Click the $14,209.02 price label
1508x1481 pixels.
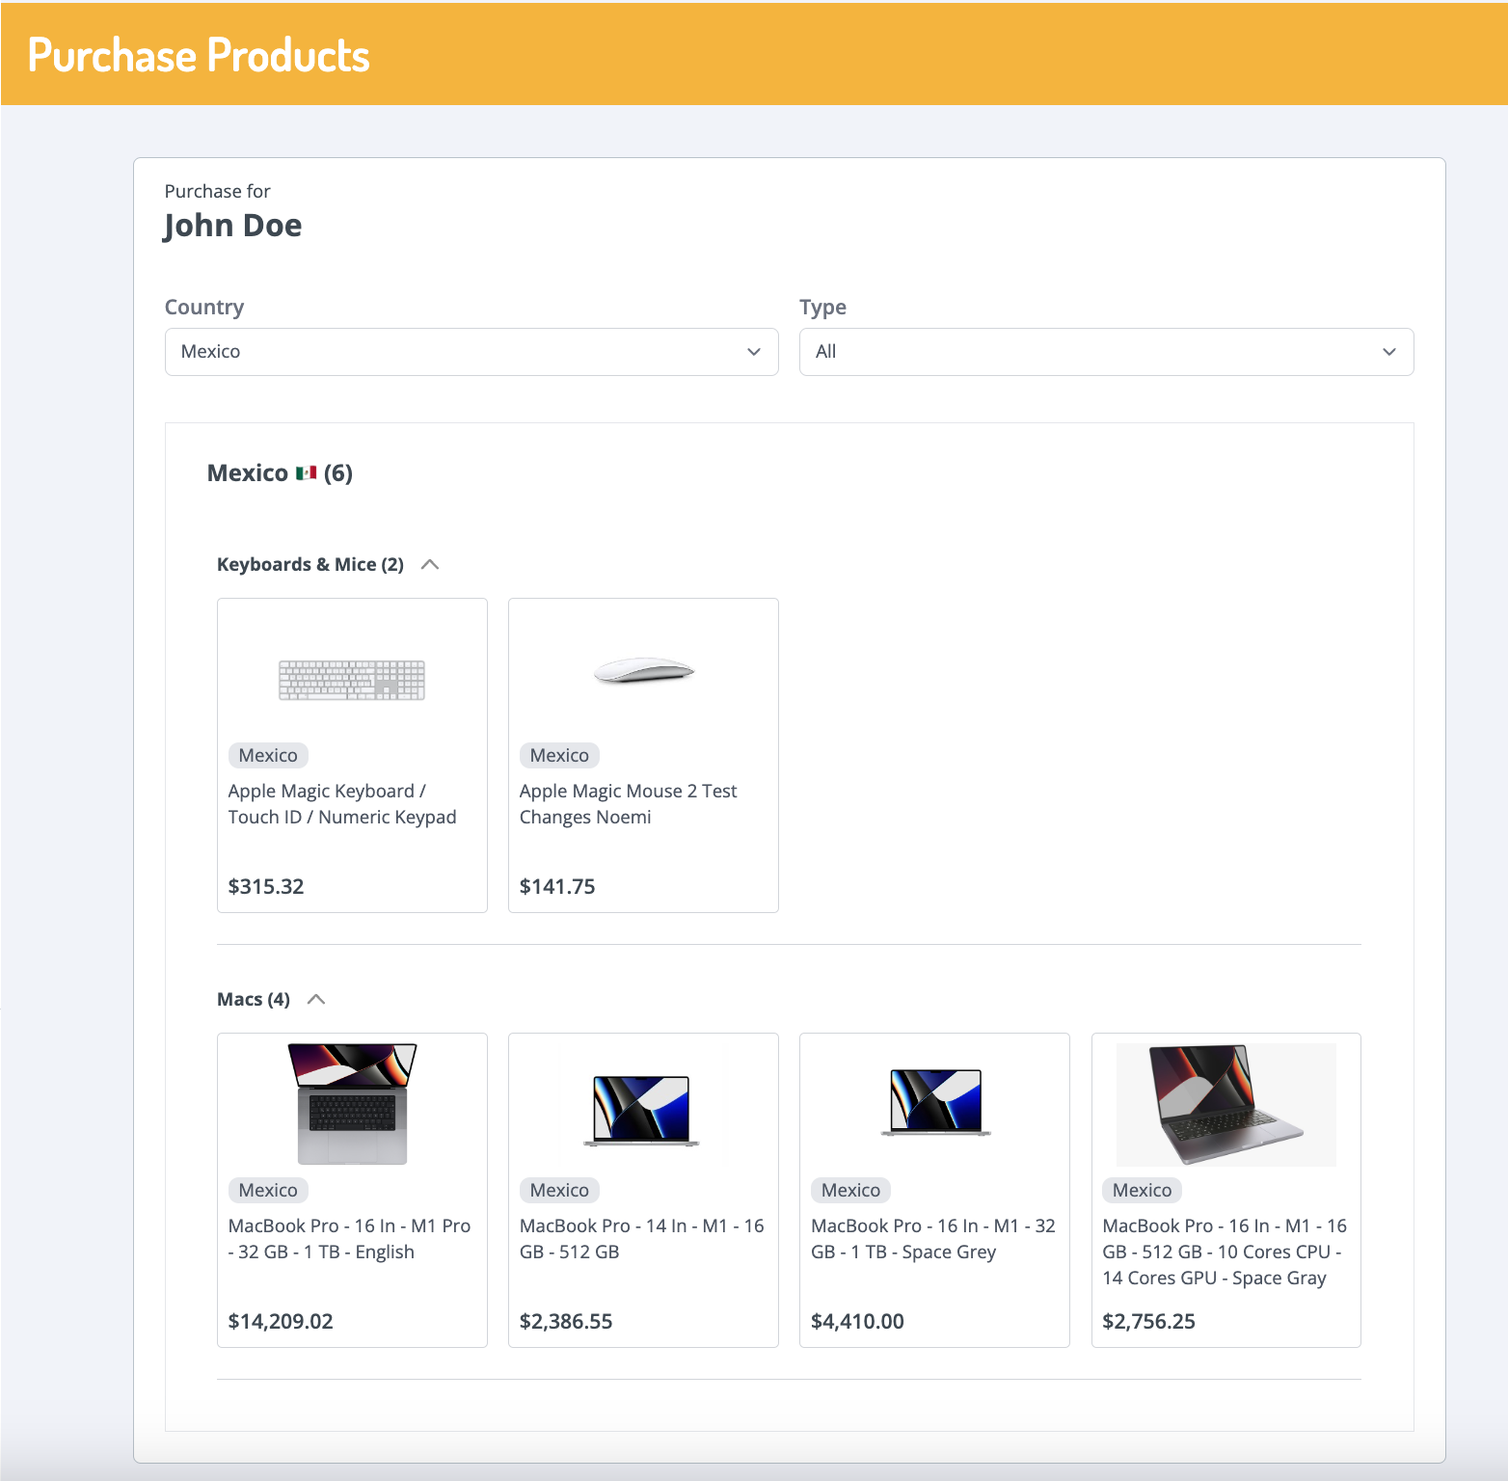[x=281, y=1321]
